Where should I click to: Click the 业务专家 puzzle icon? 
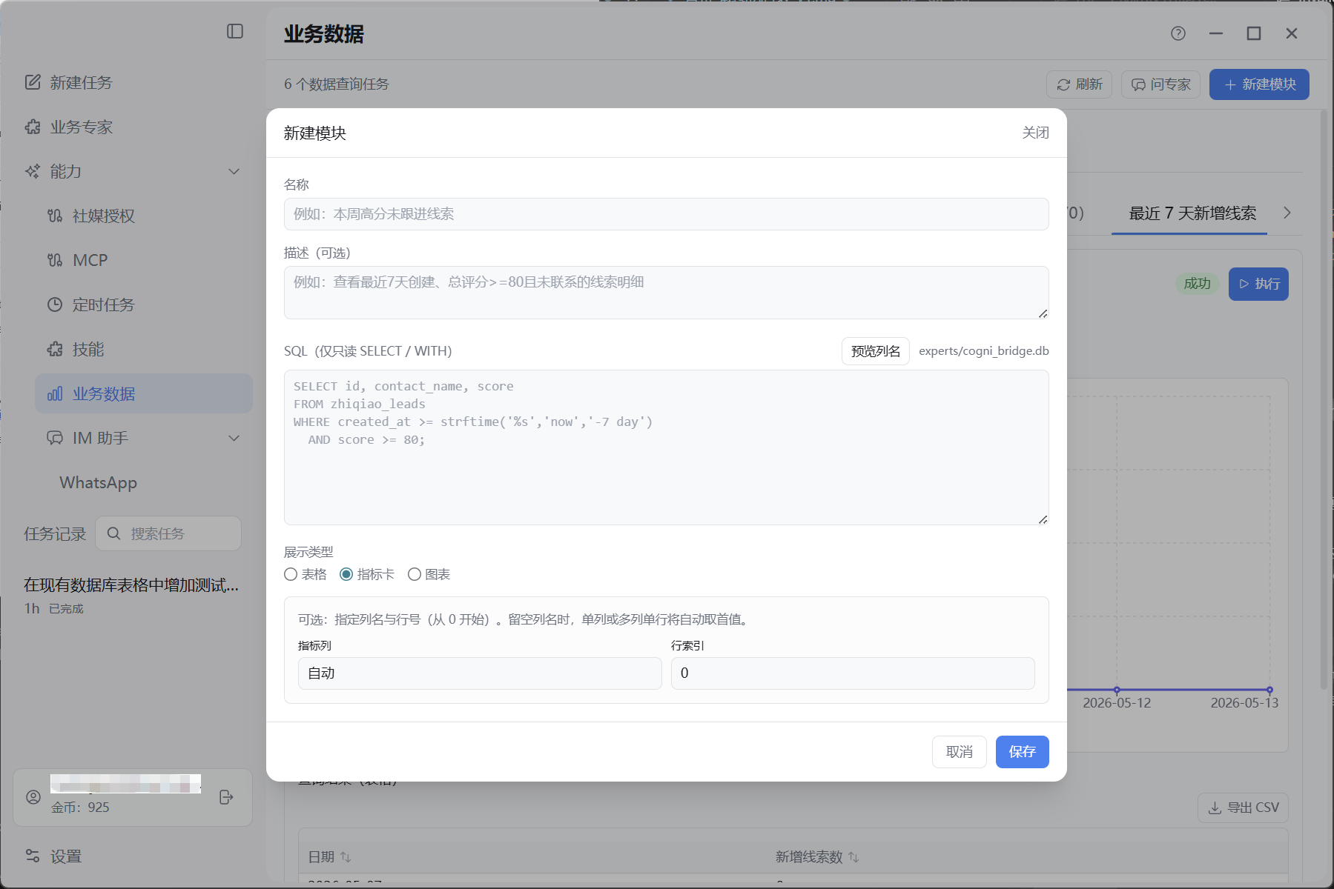(33, 127)
